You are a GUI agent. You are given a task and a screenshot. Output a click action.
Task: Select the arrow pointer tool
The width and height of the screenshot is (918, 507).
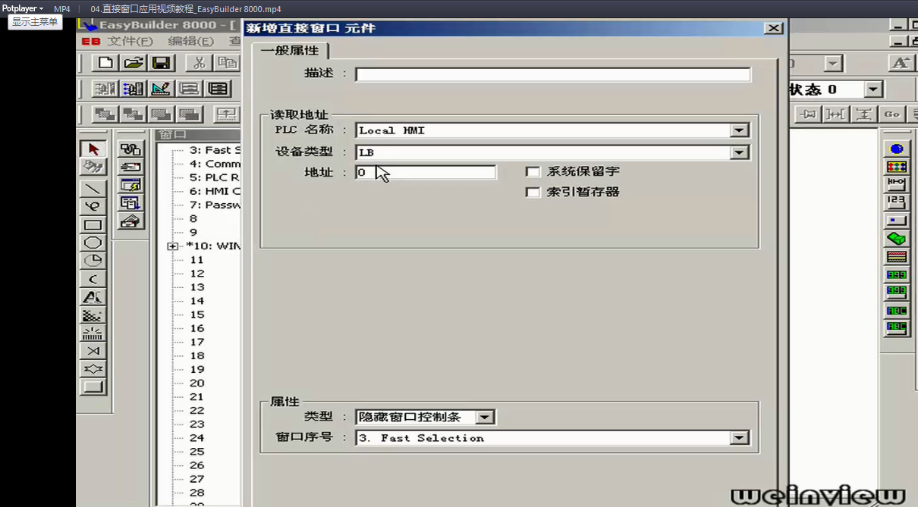pos(93,149)
